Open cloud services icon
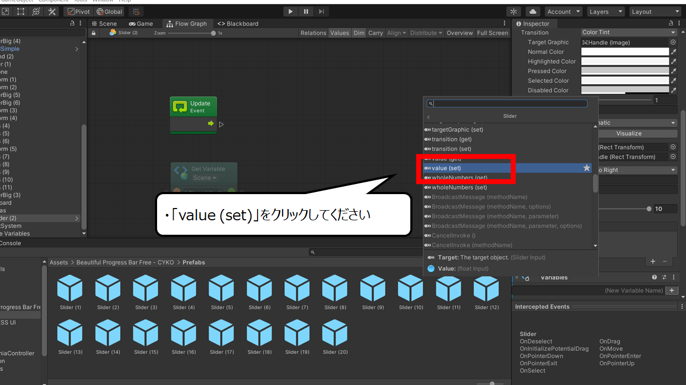The image size is (686, 385). pos(533,11)
